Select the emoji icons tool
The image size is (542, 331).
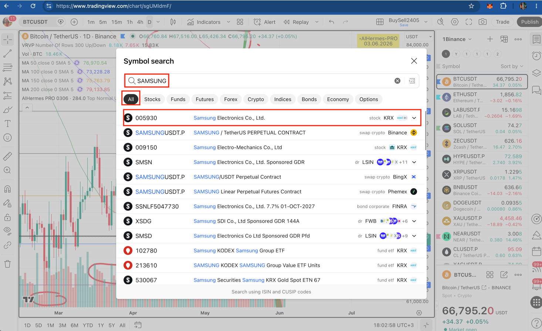click(7, 138)
